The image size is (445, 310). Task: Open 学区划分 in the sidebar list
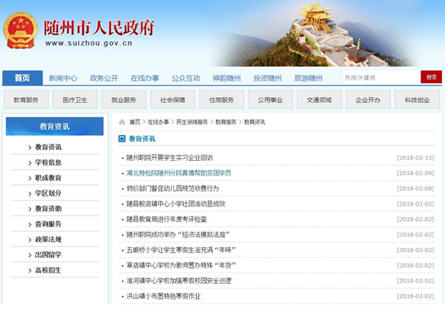pyautogui.click(x=48, y=193)
